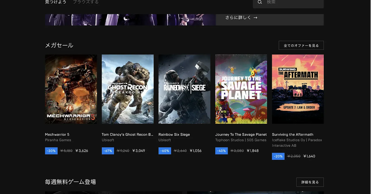Click the struck-through ¥3,080 original price
The height and width of the screenshot is (194, 371).
click(x=237, y=151)
